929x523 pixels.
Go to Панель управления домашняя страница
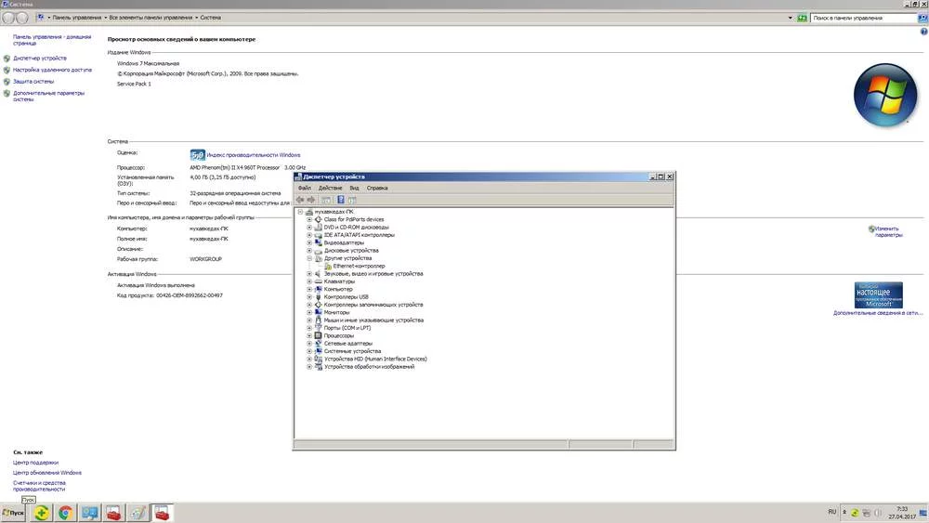52,40
